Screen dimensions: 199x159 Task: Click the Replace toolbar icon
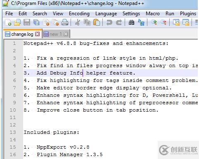point(141,22)
